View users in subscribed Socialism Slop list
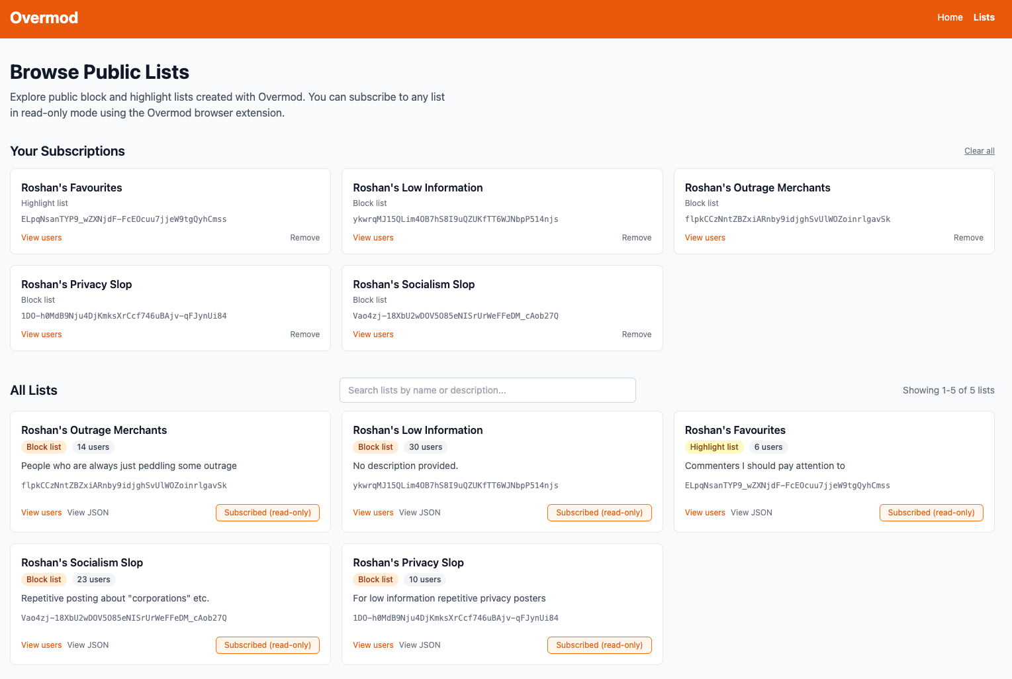Viewport: 1012px width, 679px height. point(373,335)
